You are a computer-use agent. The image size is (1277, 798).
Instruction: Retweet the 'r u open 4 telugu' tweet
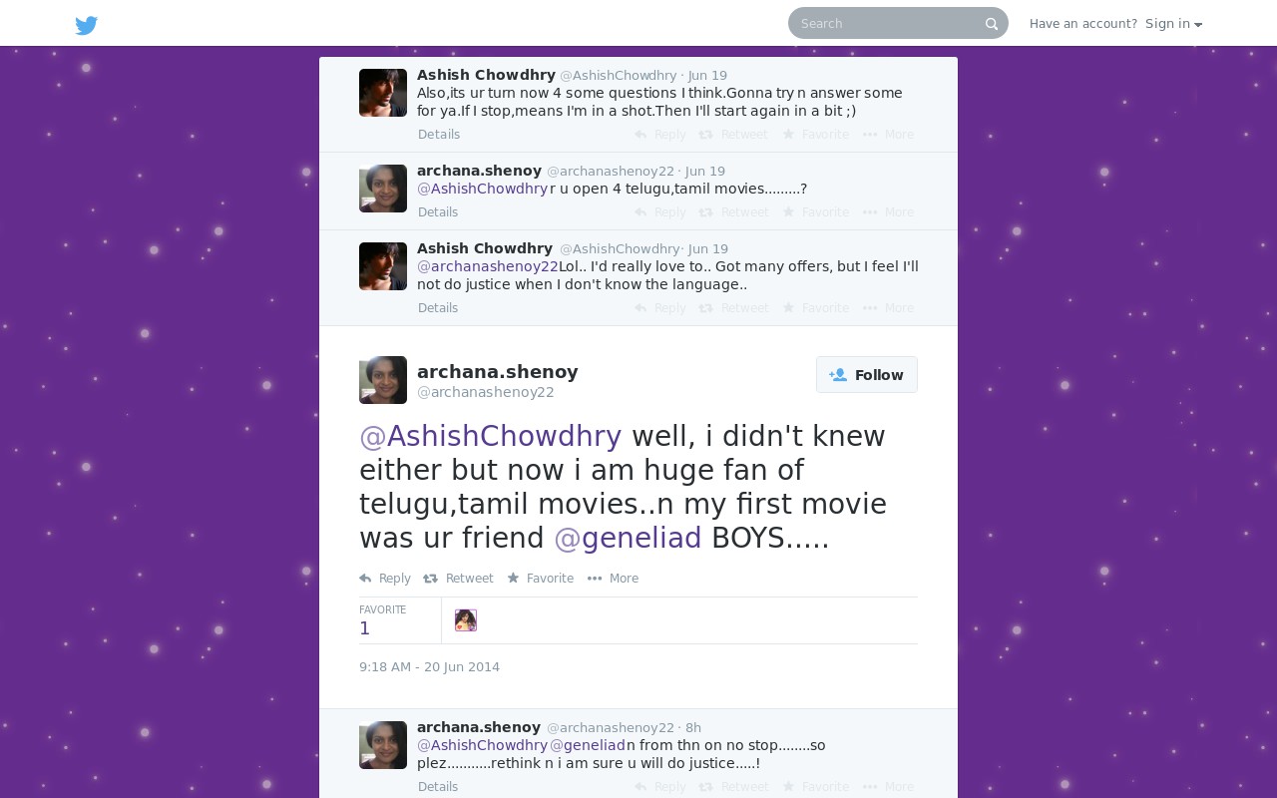733,212
